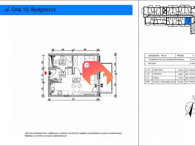Click the 'POKÓJ Z ANEKSEM KUCH' table cell

(164, 82)
